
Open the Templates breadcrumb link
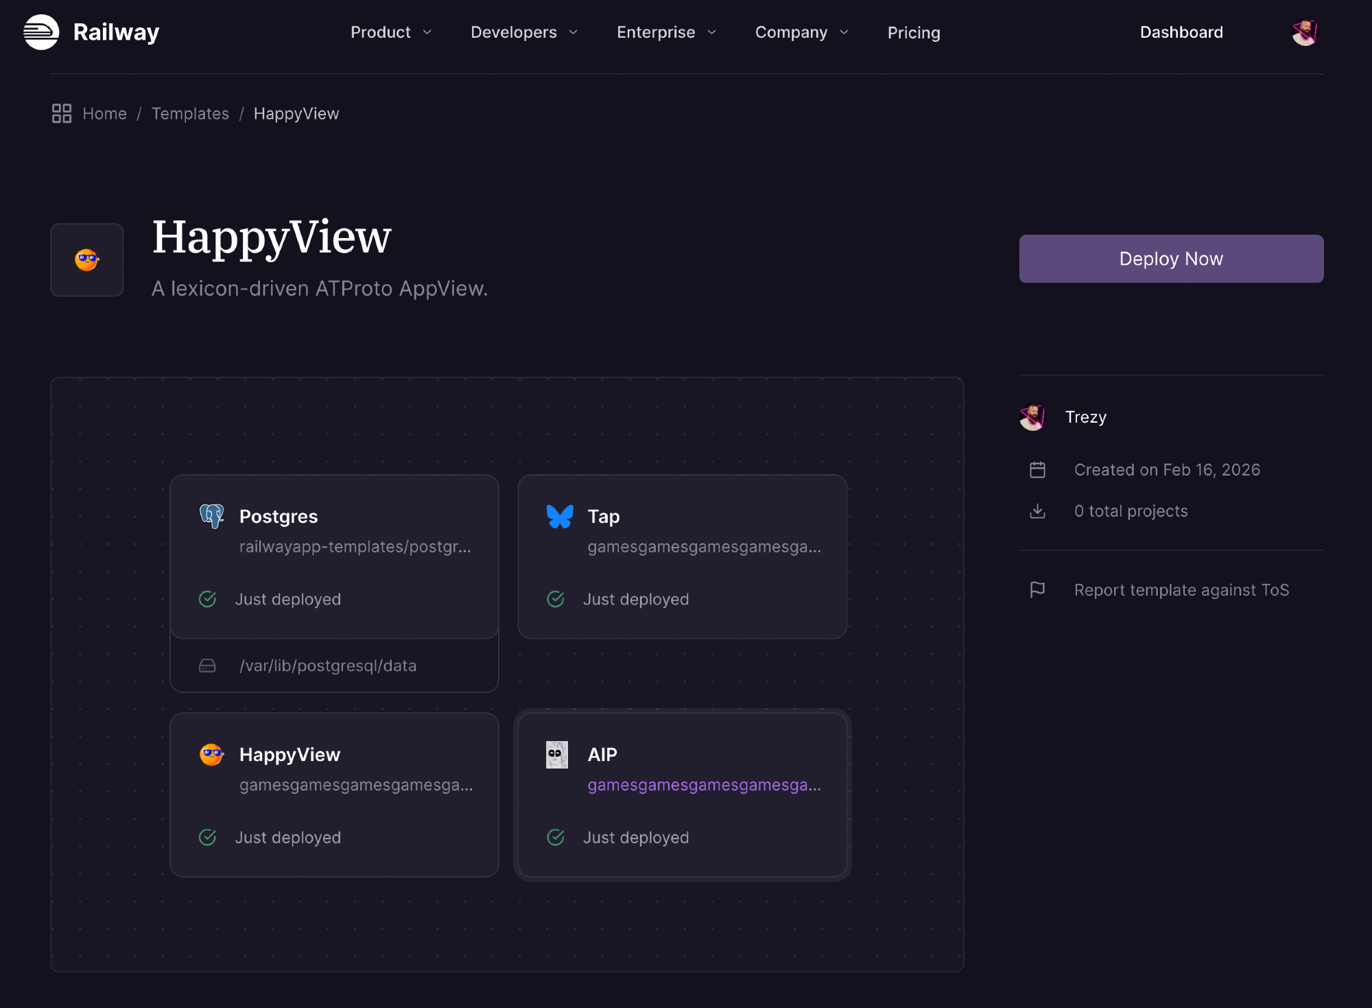pos(190,113)
